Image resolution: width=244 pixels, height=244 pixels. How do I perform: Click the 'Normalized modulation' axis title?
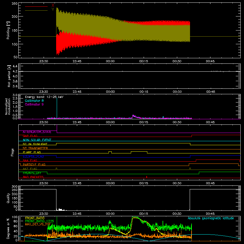[x=7, y=106]
